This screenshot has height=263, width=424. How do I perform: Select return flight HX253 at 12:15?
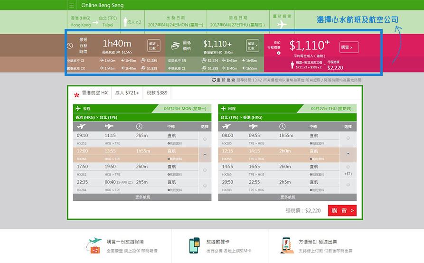click(x=348, y=153)
